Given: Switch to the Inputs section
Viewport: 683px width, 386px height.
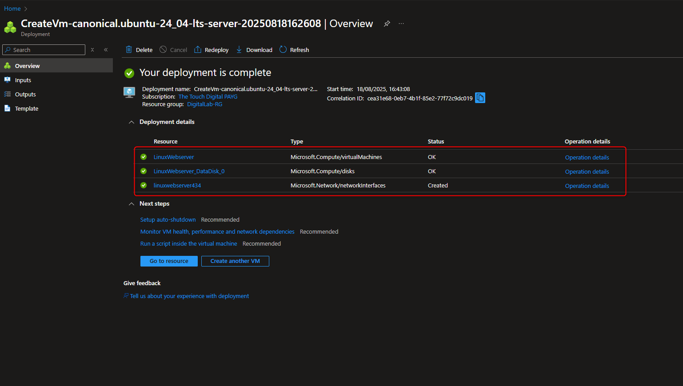Looking at the screenshot, I should (x=24, y=80).
